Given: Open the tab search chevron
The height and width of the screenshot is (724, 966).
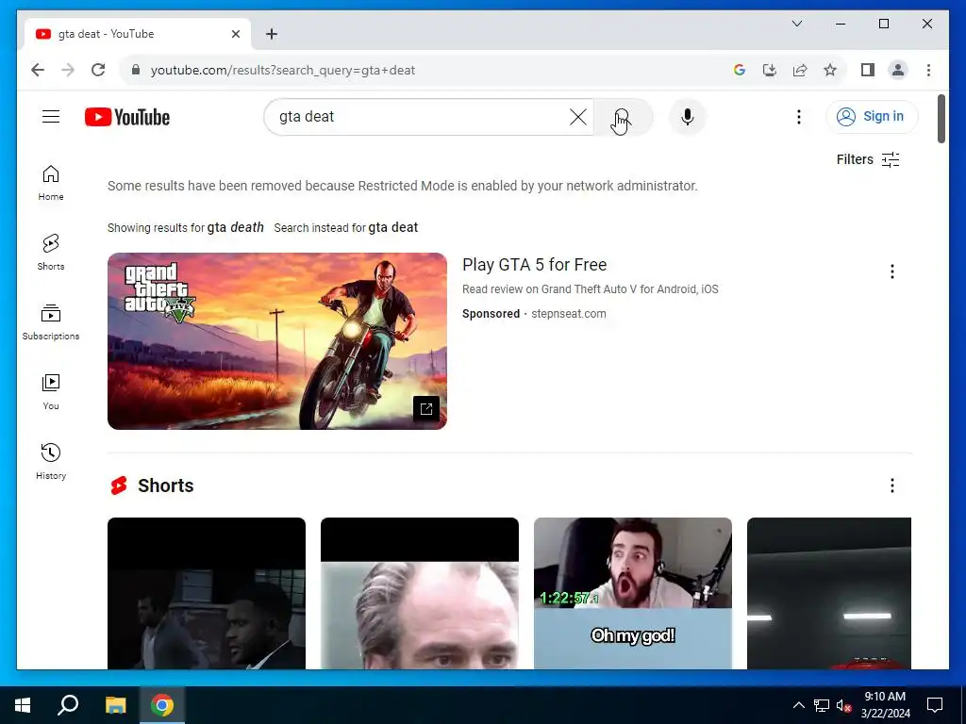Looking at the screenshot, I should pos(796,24).
